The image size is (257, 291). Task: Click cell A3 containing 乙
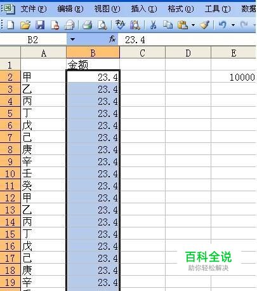[43, 89]
